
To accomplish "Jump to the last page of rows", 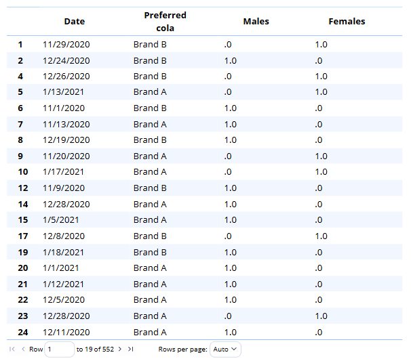I will coord(130,349).
